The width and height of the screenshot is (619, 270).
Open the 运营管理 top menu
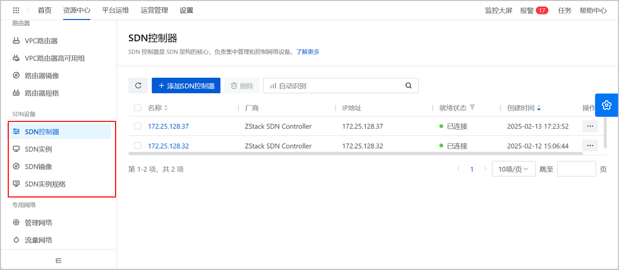[x=154, y=10]
